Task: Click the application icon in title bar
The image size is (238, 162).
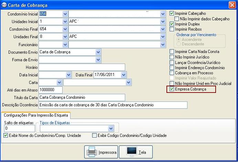Action: coord(4,5)
